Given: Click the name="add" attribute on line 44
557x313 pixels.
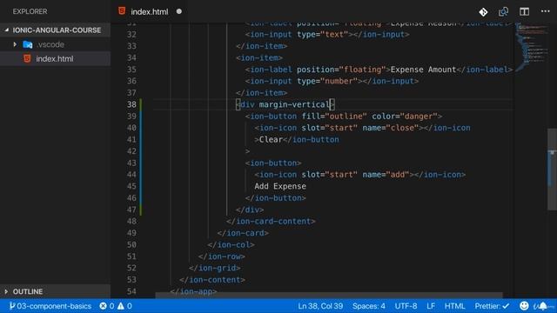Looking at the screenshot, I should pos(386,175).
